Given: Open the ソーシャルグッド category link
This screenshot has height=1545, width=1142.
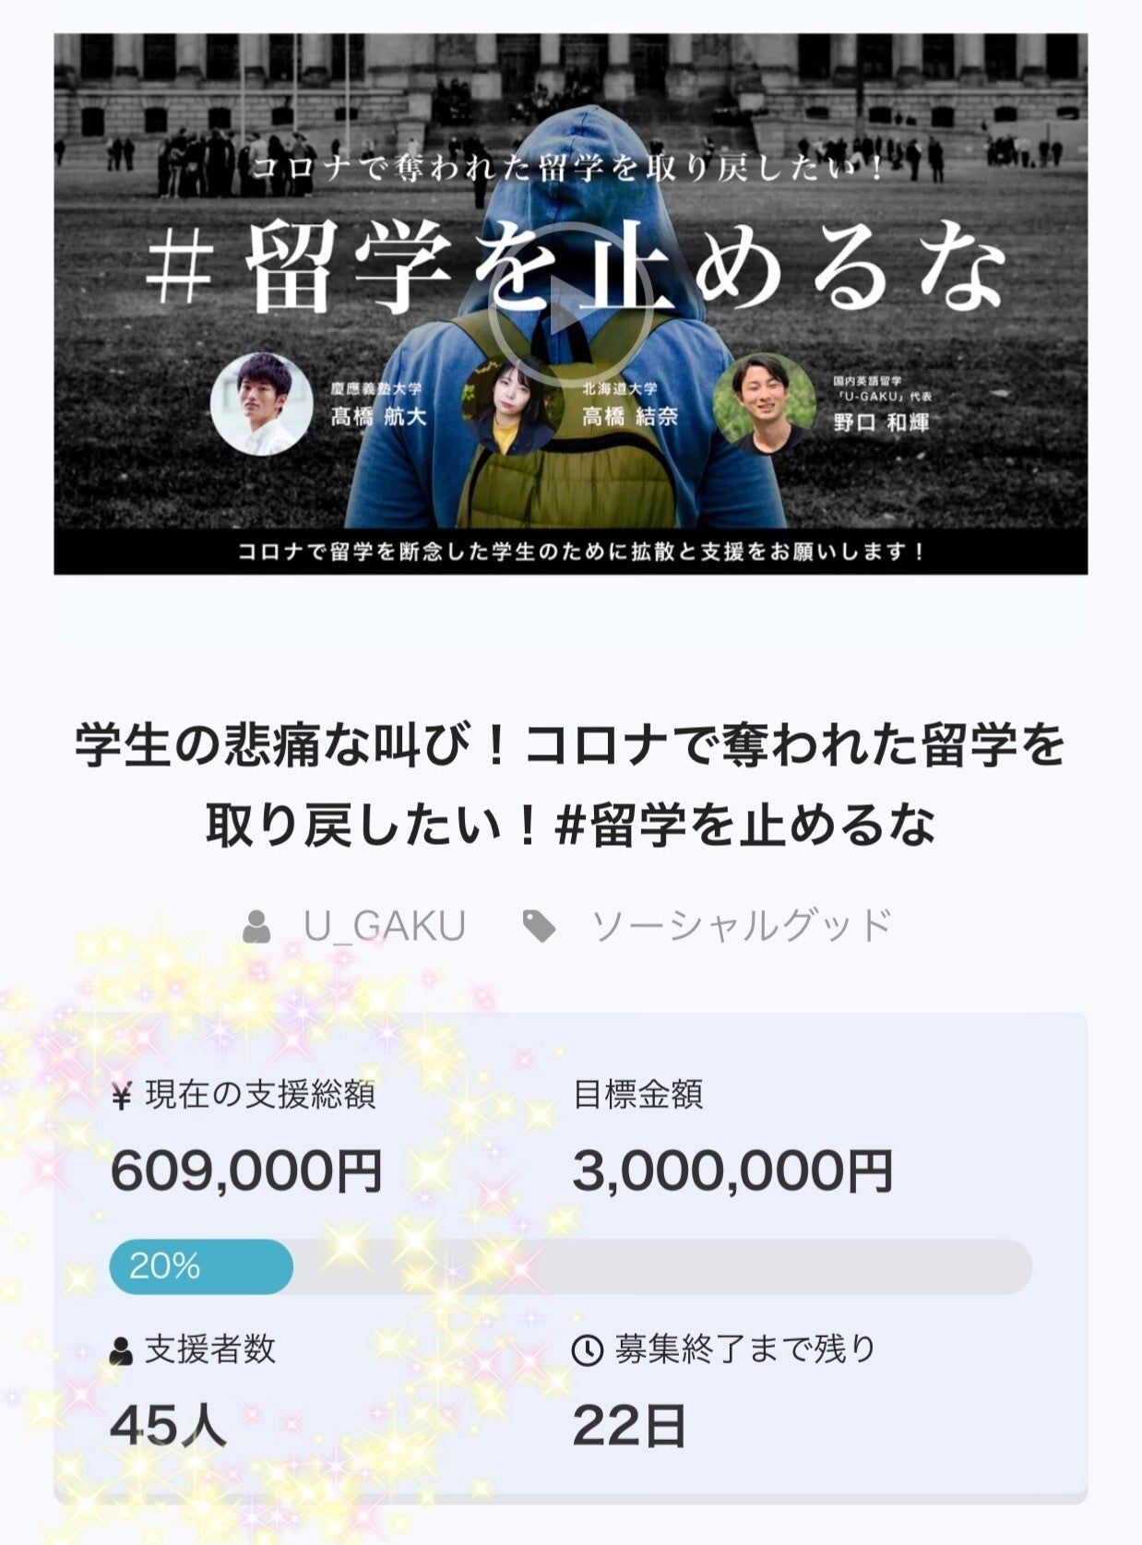Looking at the screenshot, I should point(741,926).
